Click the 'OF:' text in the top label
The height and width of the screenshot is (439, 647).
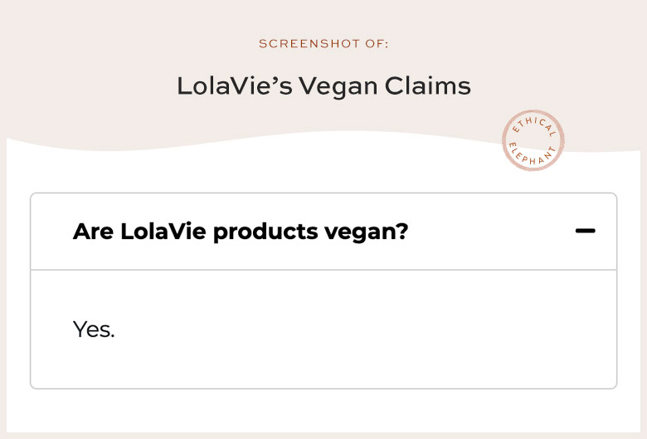377,44
